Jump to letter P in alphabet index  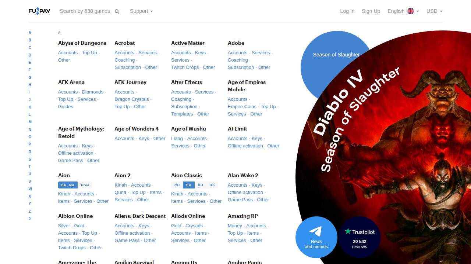tap(30, 144)
